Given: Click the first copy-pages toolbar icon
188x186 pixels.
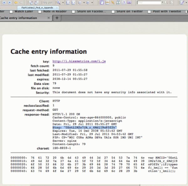Looking at the screenshot, I should (x=31, y=3).
